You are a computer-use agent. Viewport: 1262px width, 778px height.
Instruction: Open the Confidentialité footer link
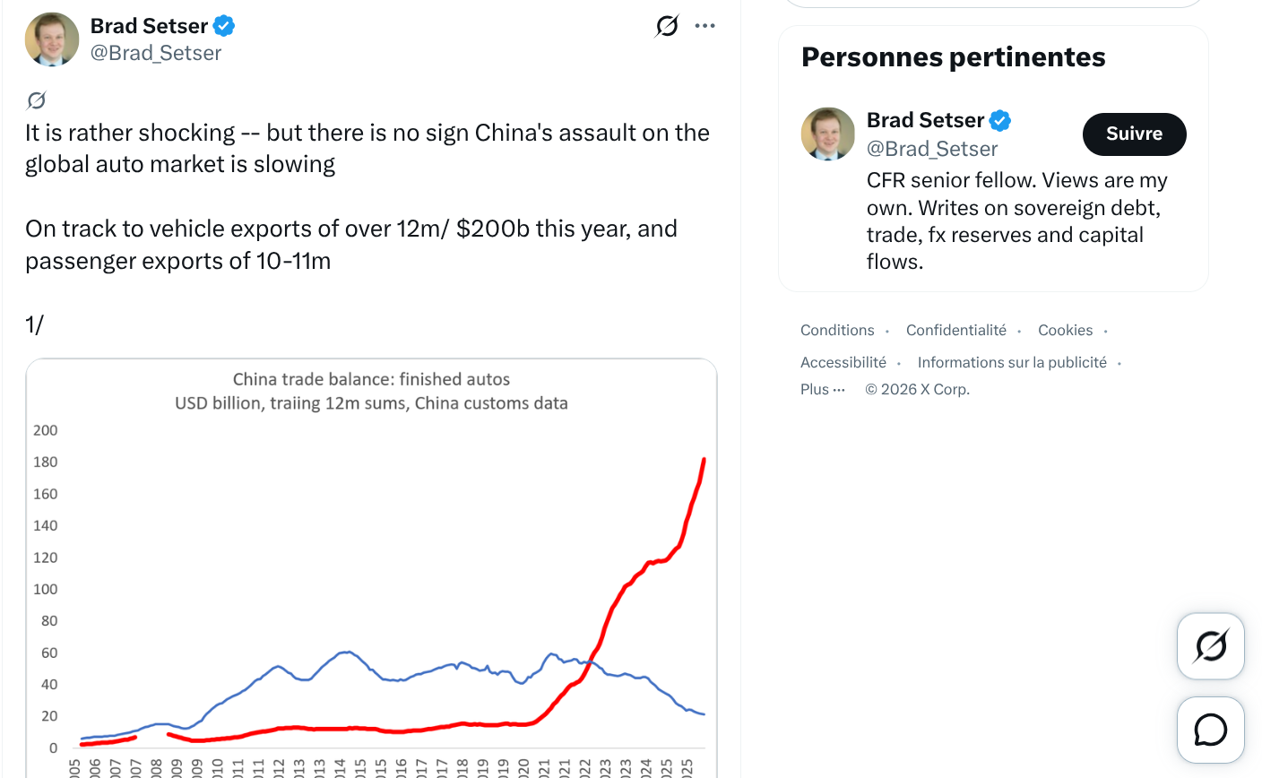956,330
